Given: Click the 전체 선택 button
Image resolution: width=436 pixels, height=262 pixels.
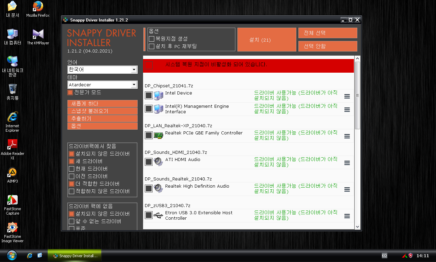Looking at the screenshot, I should click(328, 33).
